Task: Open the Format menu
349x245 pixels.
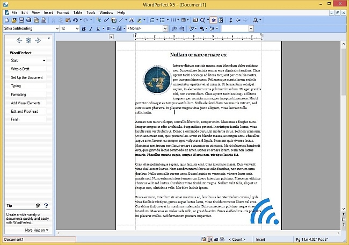Action: point(63,13)
